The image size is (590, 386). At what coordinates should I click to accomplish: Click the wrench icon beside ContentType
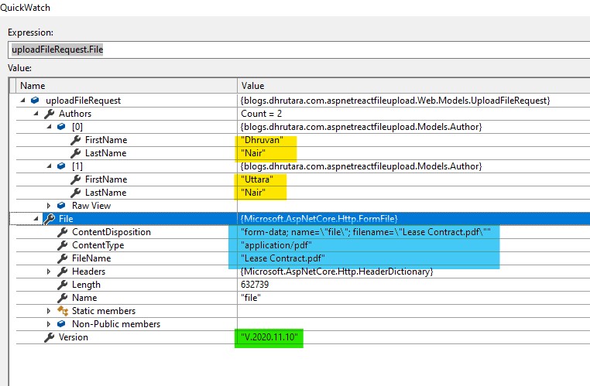point(63,245)
